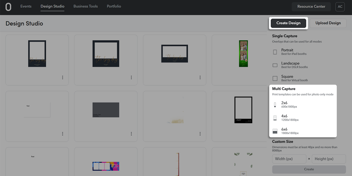Open the green photo strip design thumbnail

(x=243, y=53)
